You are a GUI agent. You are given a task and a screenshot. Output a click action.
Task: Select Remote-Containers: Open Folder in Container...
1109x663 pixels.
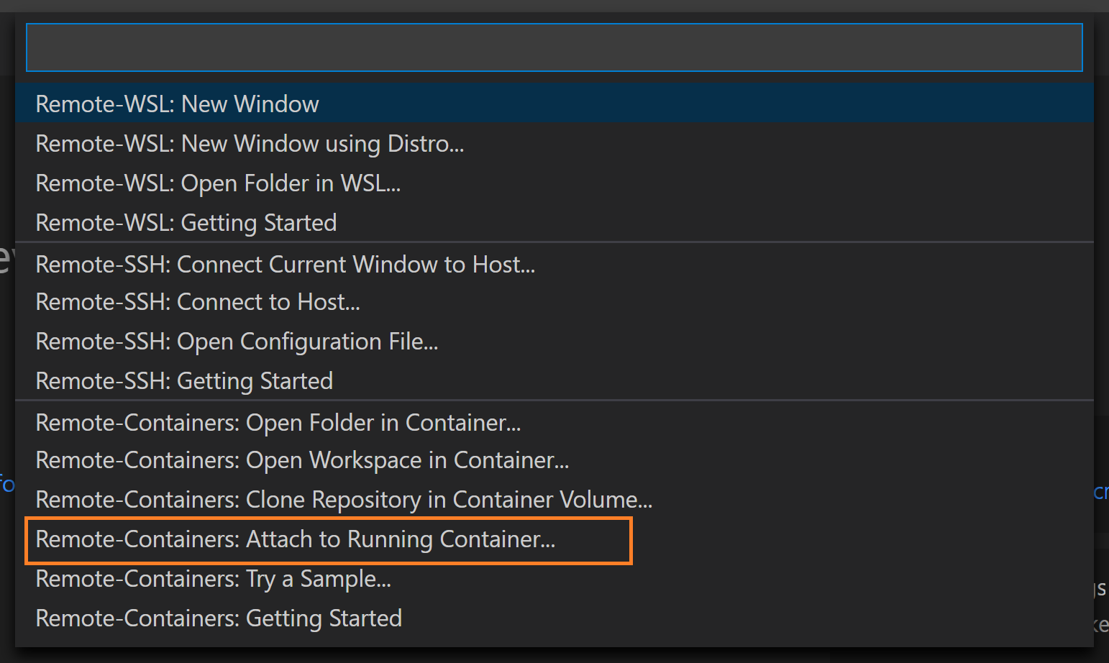point(554,422)
